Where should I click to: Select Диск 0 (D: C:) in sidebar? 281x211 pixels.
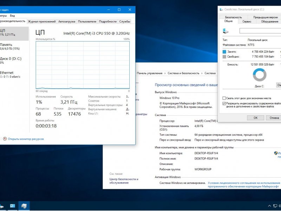point(14,60)
